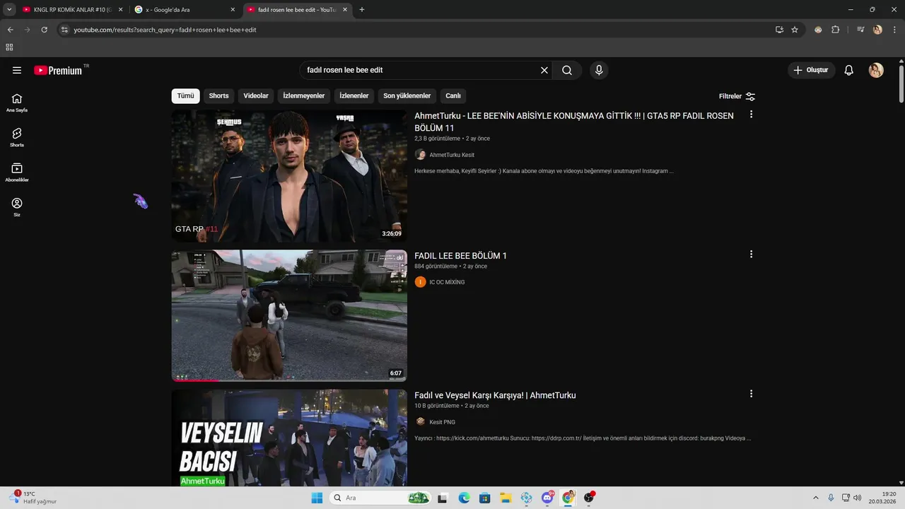Open the Chrome three-dot menu

tap(894, 30)
